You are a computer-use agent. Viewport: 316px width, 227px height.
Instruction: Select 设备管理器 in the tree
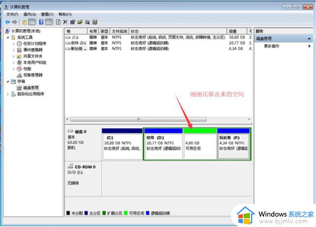pyautogui.click(x=33, y=75)
